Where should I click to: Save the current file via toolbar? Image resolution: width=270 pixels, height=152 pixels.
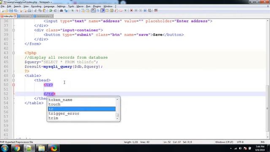11,11
